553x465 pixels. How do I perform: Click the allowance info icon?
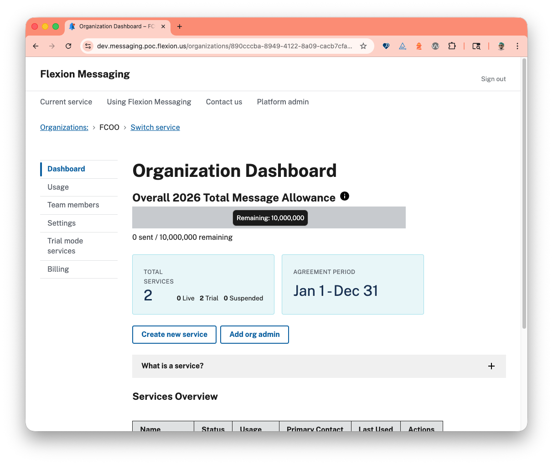pyautogui.click(x=345, y=196)
